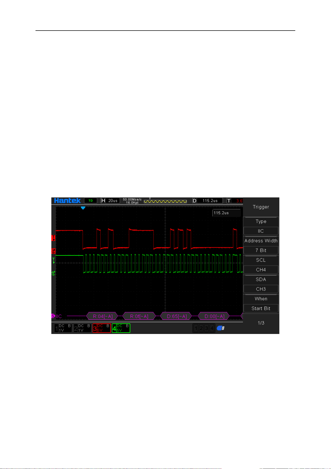331x469 pixels.
Task: Click the red channel 3 ground marker
Action: [53, 251]
